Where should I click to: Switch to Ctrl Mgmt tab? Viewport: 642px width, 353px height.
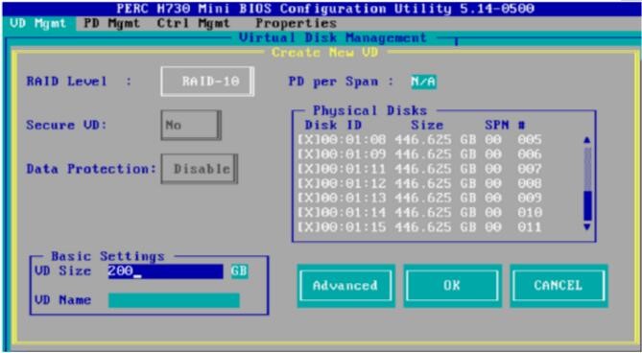pos(193,23)
